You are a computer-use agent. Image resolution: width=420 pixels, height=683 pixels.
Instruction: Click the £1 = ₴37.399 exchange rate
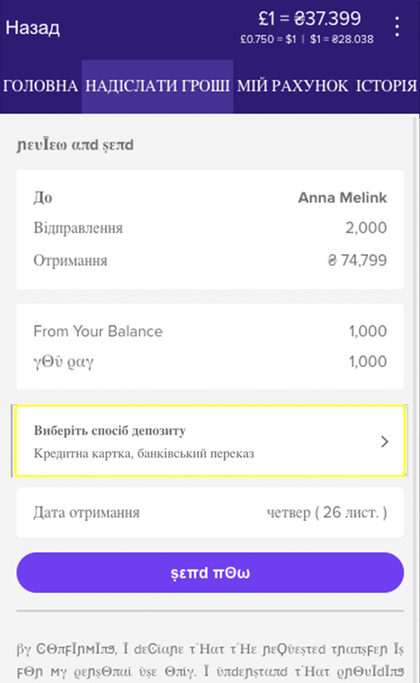309,19
